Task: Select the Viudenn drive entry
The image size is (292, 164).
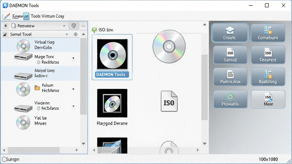Action: (40, 106)
